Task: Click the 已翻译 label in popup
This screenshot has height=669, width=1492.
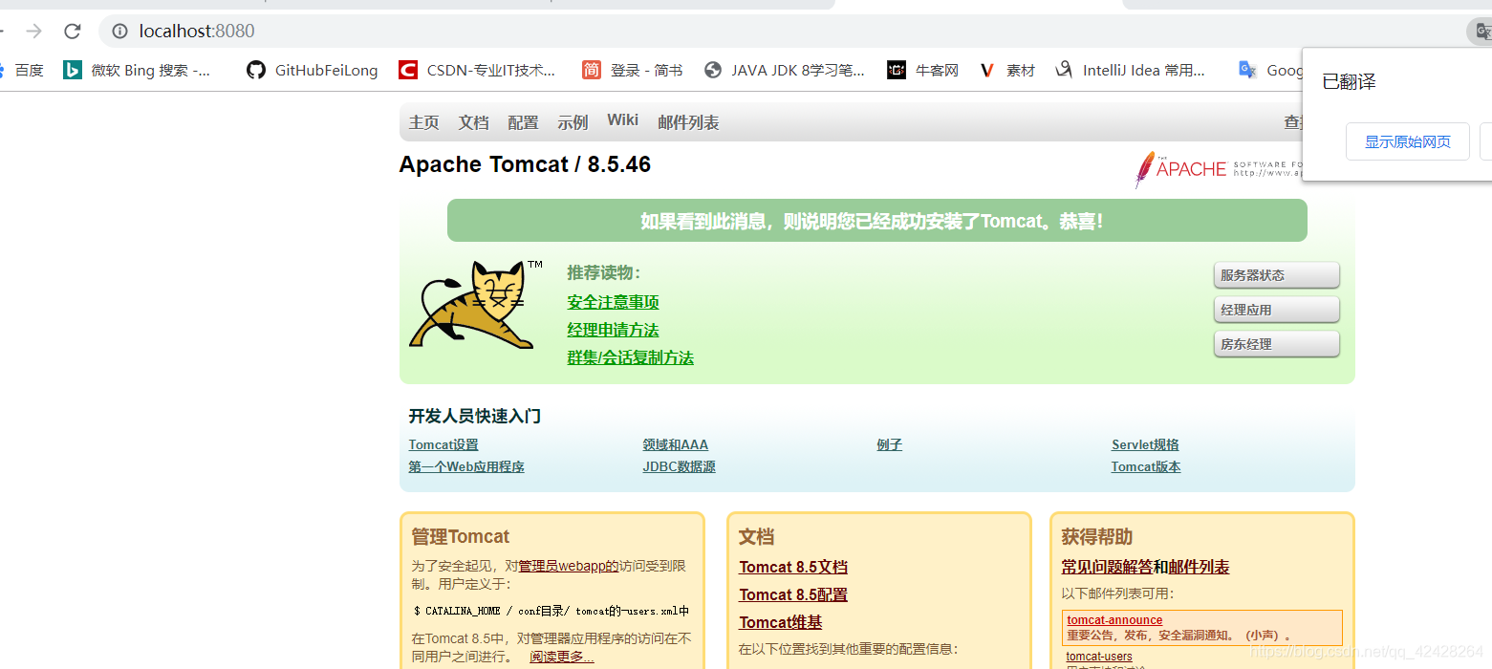Action: [x=1349, y=82]
